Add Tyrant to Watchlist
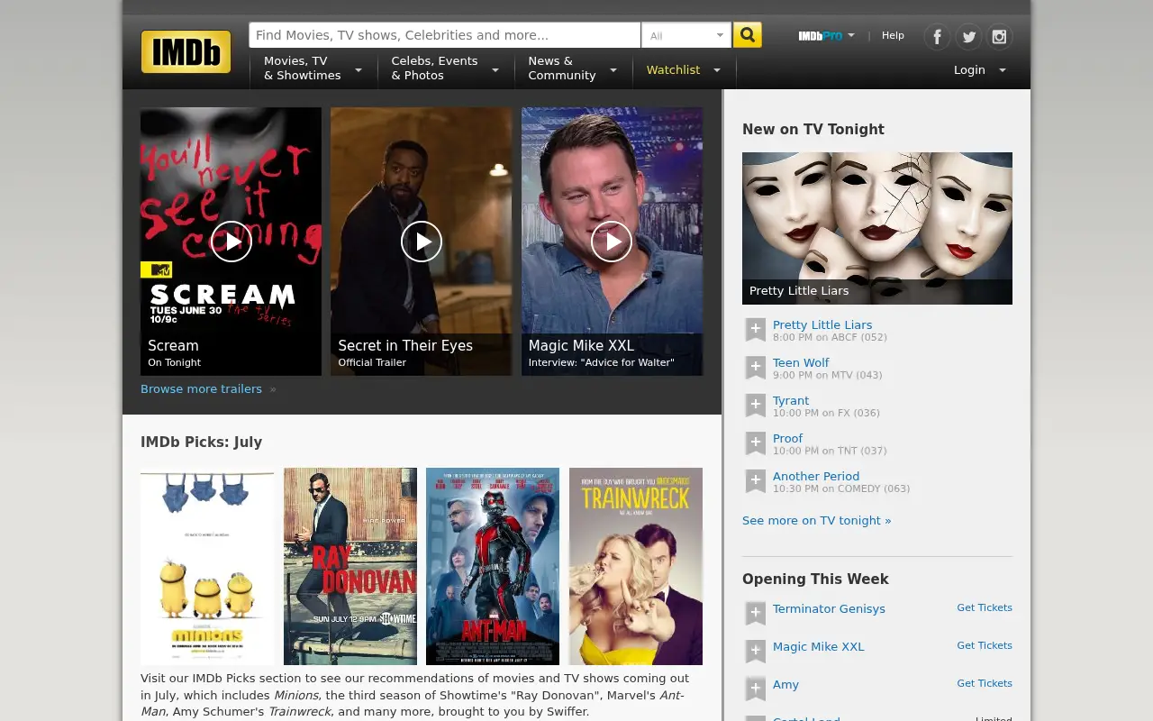Image resolution: width=1153 pixels, height=721 pixels. [755, 406]
